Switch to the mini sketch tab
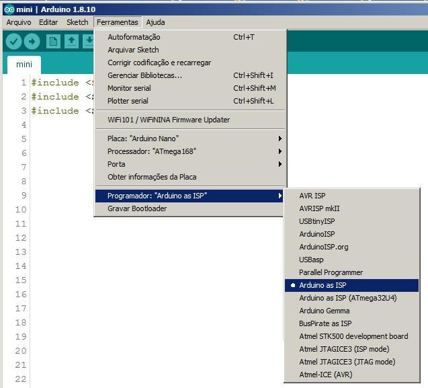Viewport: 428px width, 388px height. click(24, 65)
